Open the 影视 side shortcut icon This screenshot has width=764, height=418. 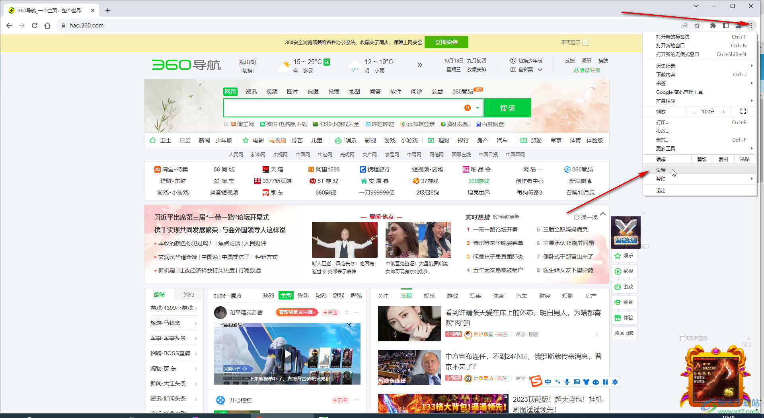point(624,271)
